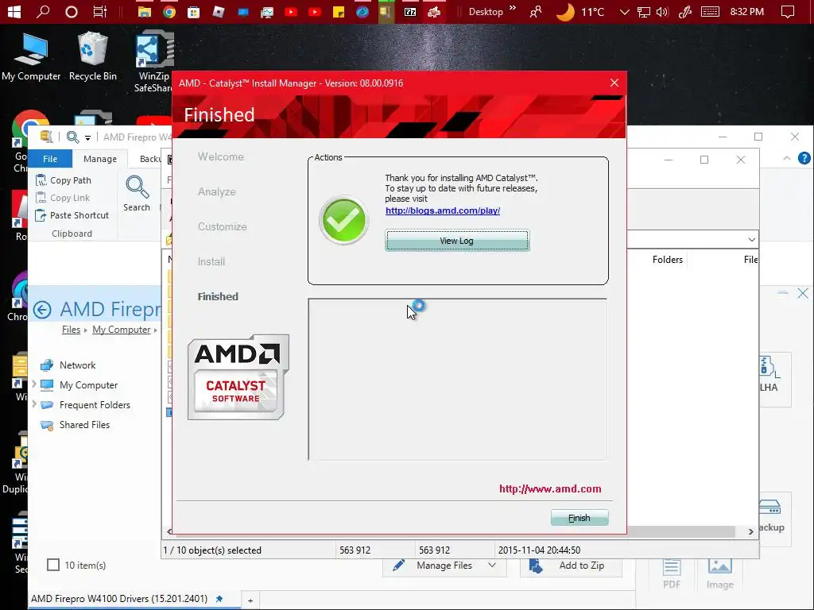Screen dimensions: 814x610
Task: Open Google Chrome from the taskbar
Action: pos(169,11)
